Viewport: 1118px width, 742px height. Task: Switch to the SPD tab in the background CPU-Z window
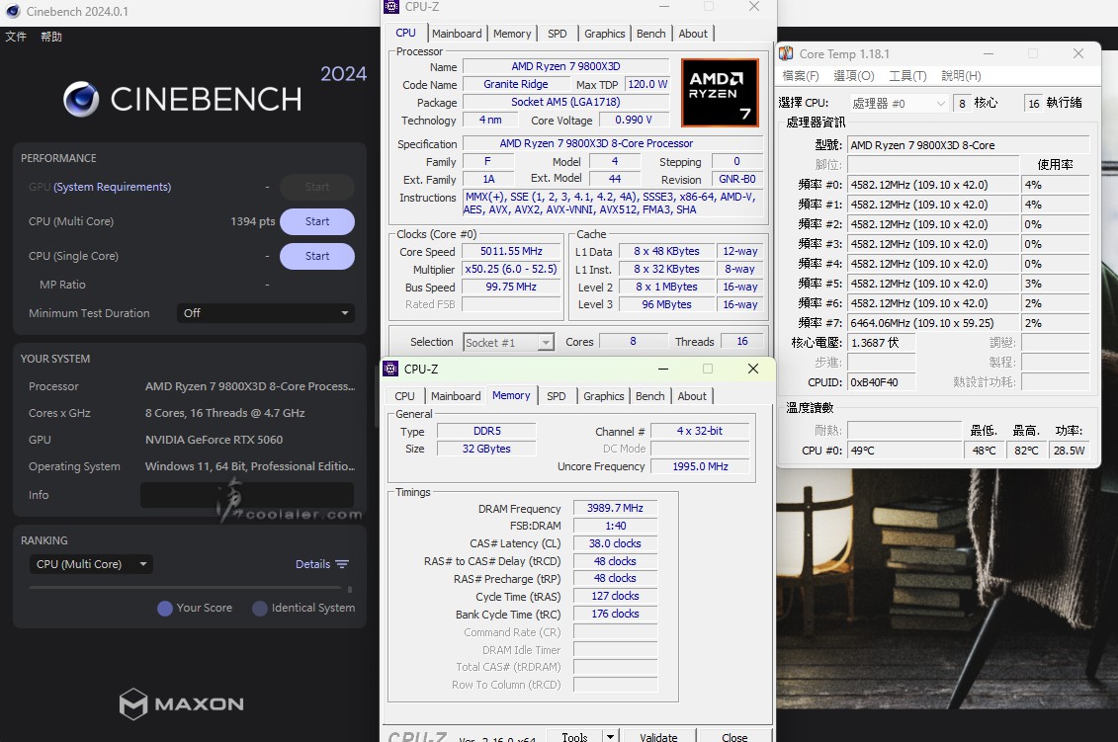point(557,34)
